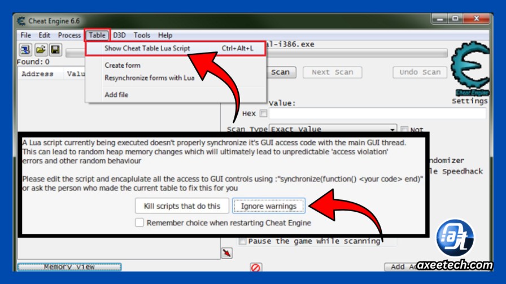Open Memory View button
Image resolution: width=506 pixels, height=284 pixels.
click(x=69, y=267)
